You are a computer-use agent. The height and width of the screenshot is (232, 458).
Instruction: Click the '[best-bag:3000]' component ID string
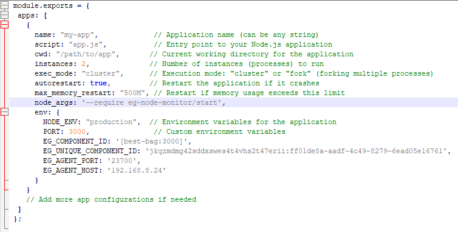tap(151, 141)
